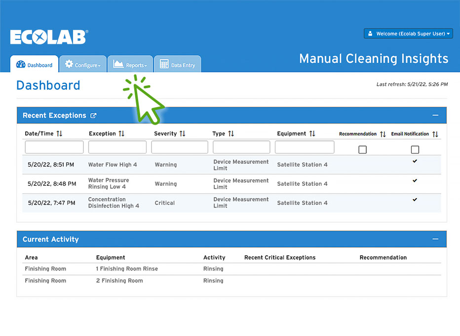Viewport: 460px width, 336px height.
Task: Check the Recommendation filter checkbox
Action: click(362, 149)
